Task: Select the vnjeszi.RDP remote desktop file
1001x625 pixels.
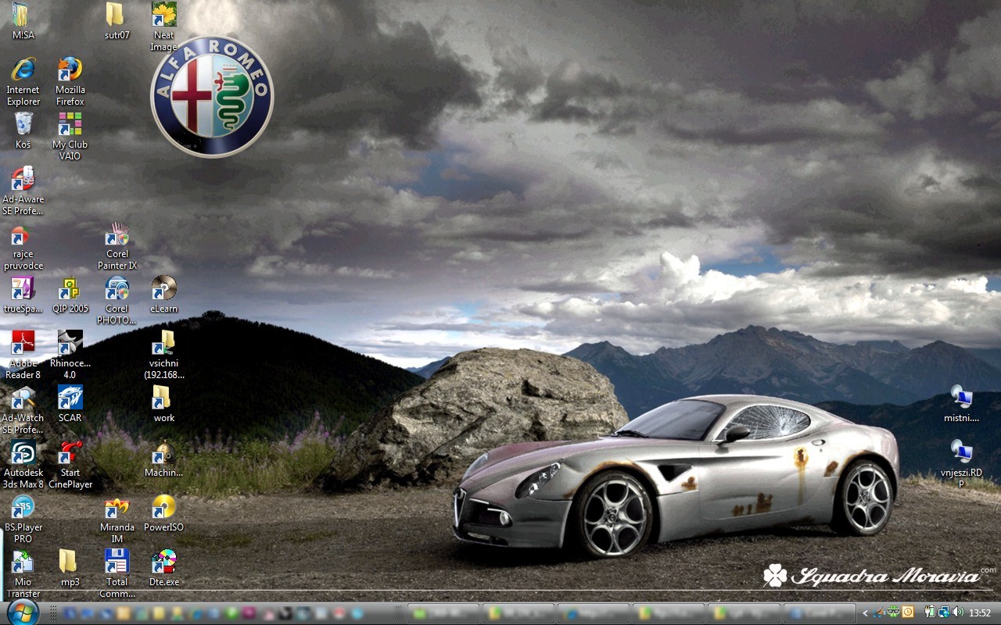Action: [961, 453]
